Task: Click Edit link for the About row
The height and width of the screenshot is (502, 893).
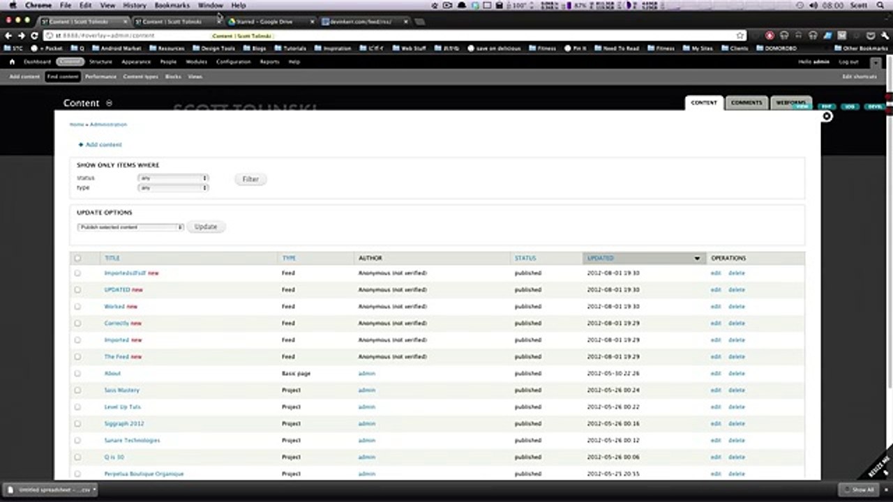Action: tap(715, 374)
